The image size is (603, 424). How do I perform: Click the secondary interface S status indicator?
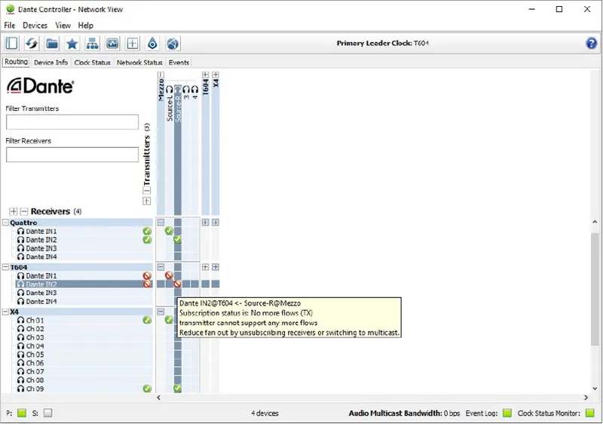pyautogui.click(x=47, y=413)
